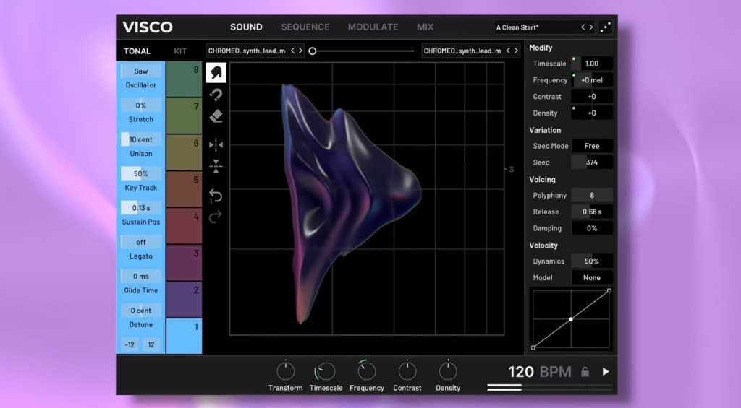Open the velocity Model dropdown showing None

pyautogui.click(x=592, y=277)
